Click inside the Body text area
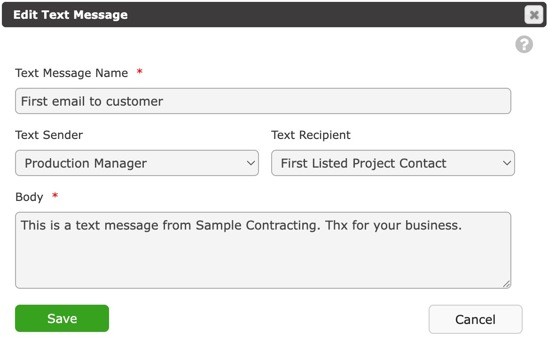The width and height of the screenshot is (548, 354). coord(263,250)
